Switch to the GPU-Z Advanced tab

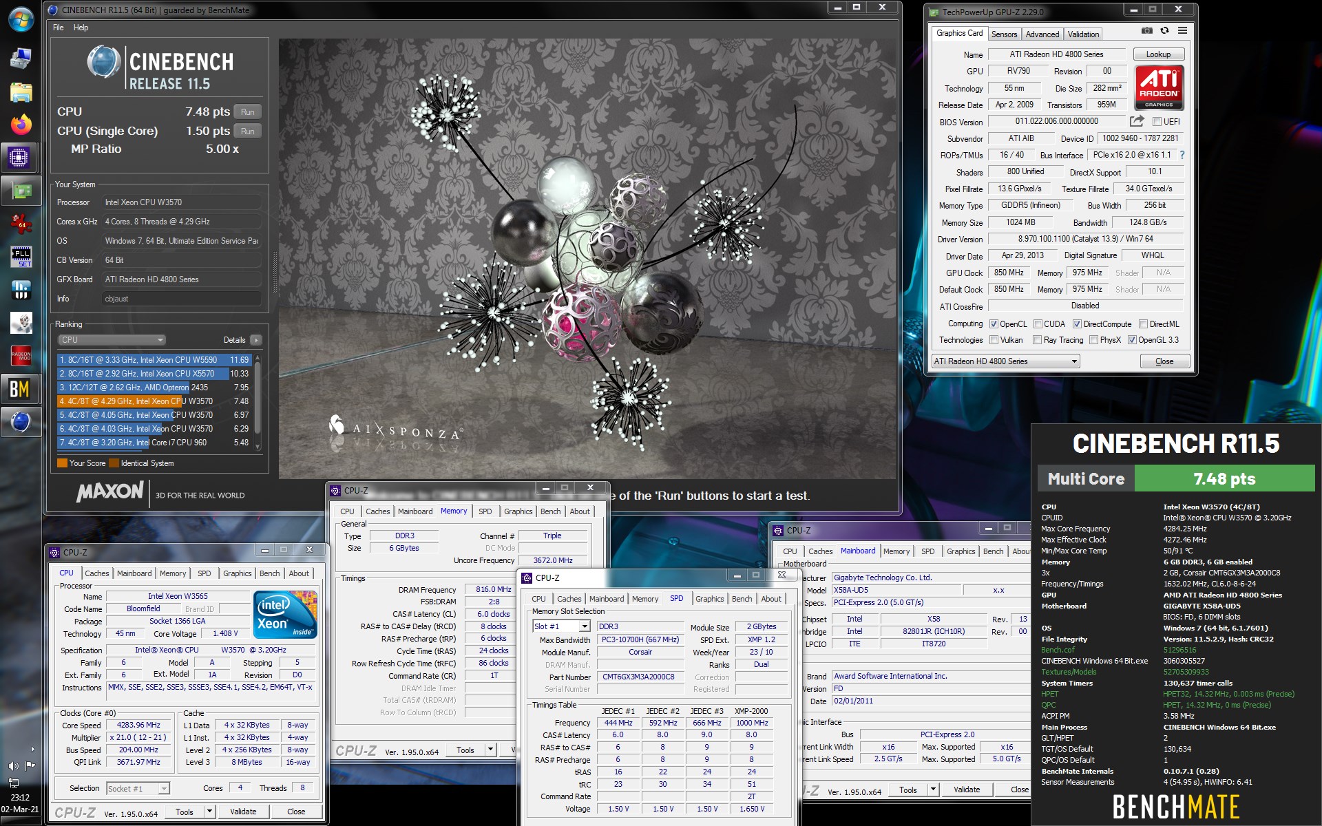pyautogui.click(x=1042, y=34)
